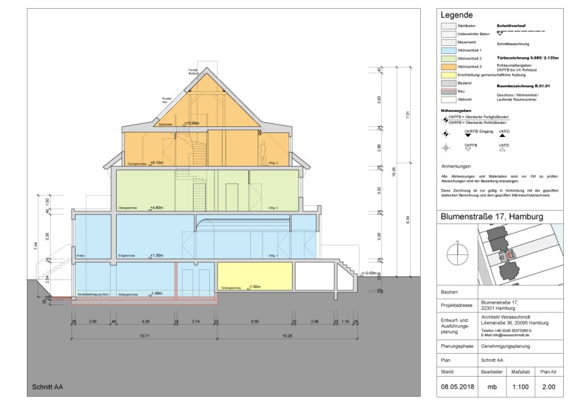The height and width of the screenshot is (405, 572).
Task: Click the Schnitt AA caption below the drawing
Action: click(x=47, y=387)
